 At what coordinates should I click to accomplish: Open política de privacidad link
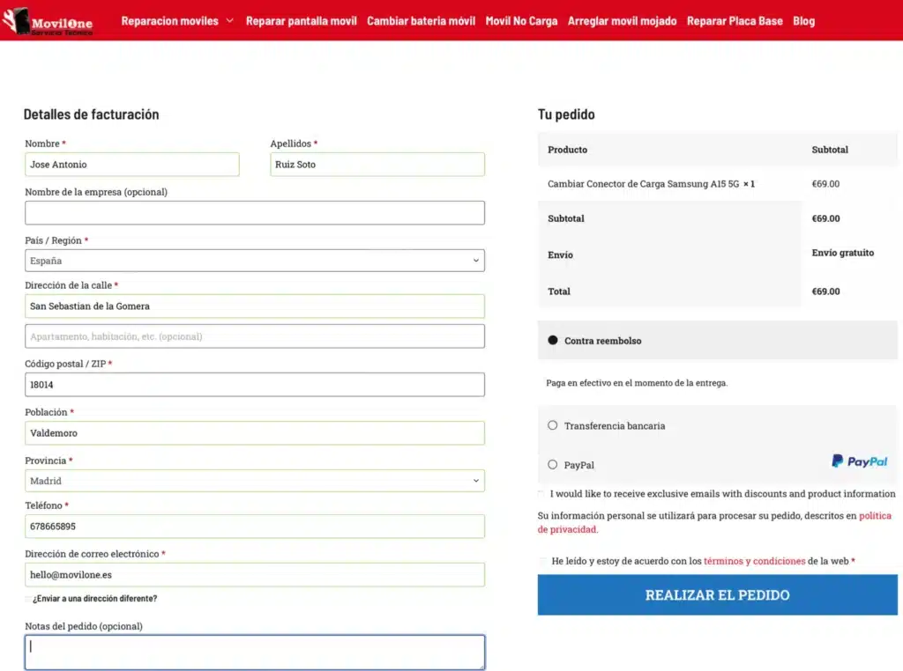[875, 516]
